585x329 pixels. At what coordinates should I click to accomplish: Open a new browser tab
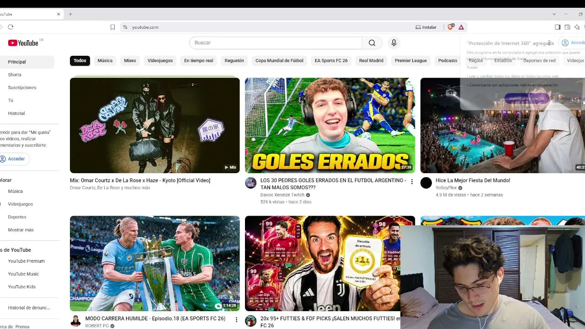[x=70, y=14]
